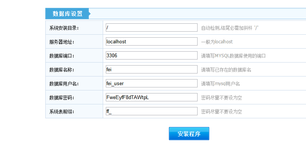Click the 数据库端口 row label
The width and height of the screenshot is (306, 156).
[62, 56]
